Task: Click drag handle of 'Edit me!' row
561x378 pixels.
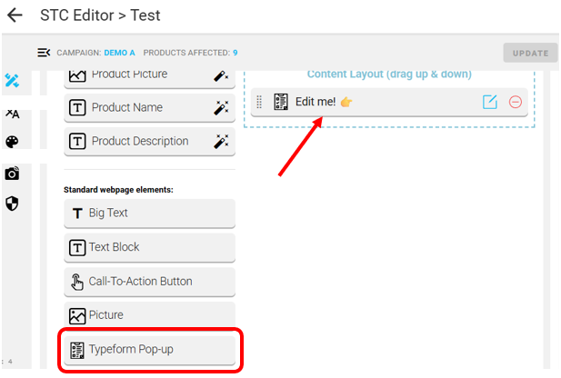Action: [259, 102]
